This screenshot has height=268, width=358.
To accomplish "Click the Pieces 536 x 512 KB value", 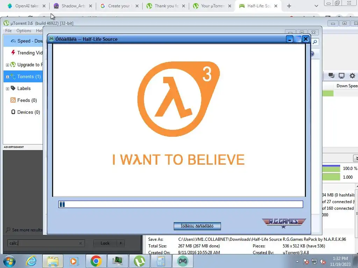I will [304, 246].
